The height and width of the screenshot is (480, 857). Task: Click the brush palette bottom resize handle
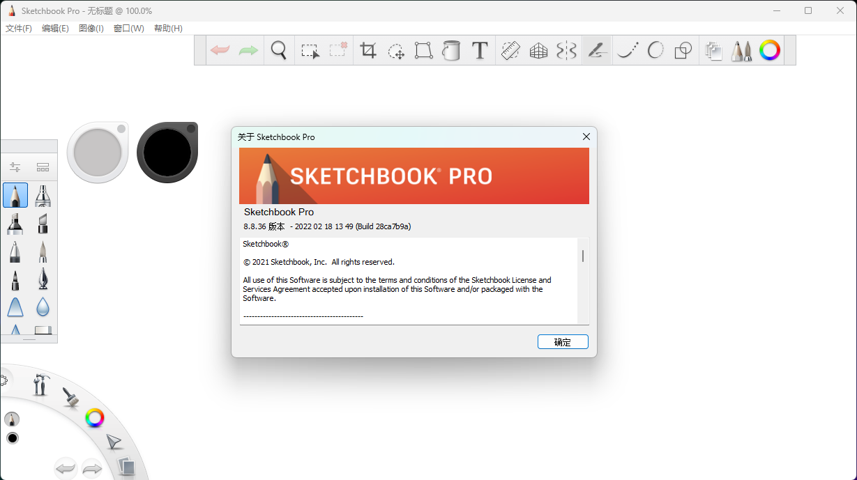tap(29, 339)
